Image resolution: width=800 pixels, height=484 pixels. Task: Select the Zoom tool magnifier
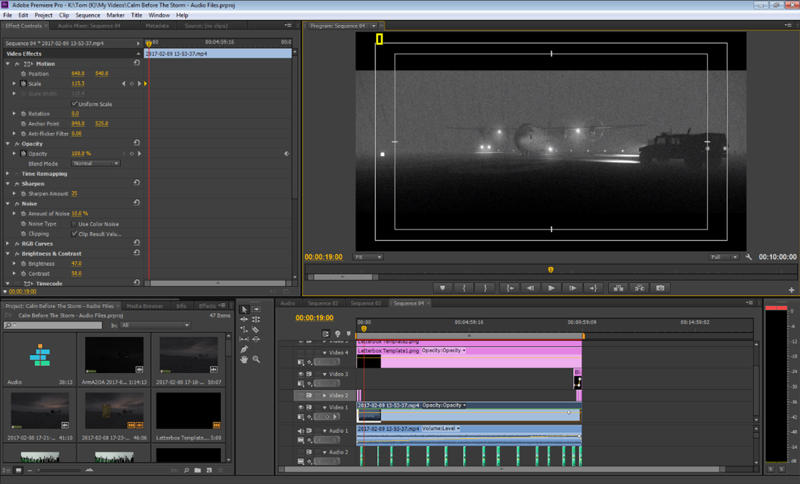click(x=256, y=359)
